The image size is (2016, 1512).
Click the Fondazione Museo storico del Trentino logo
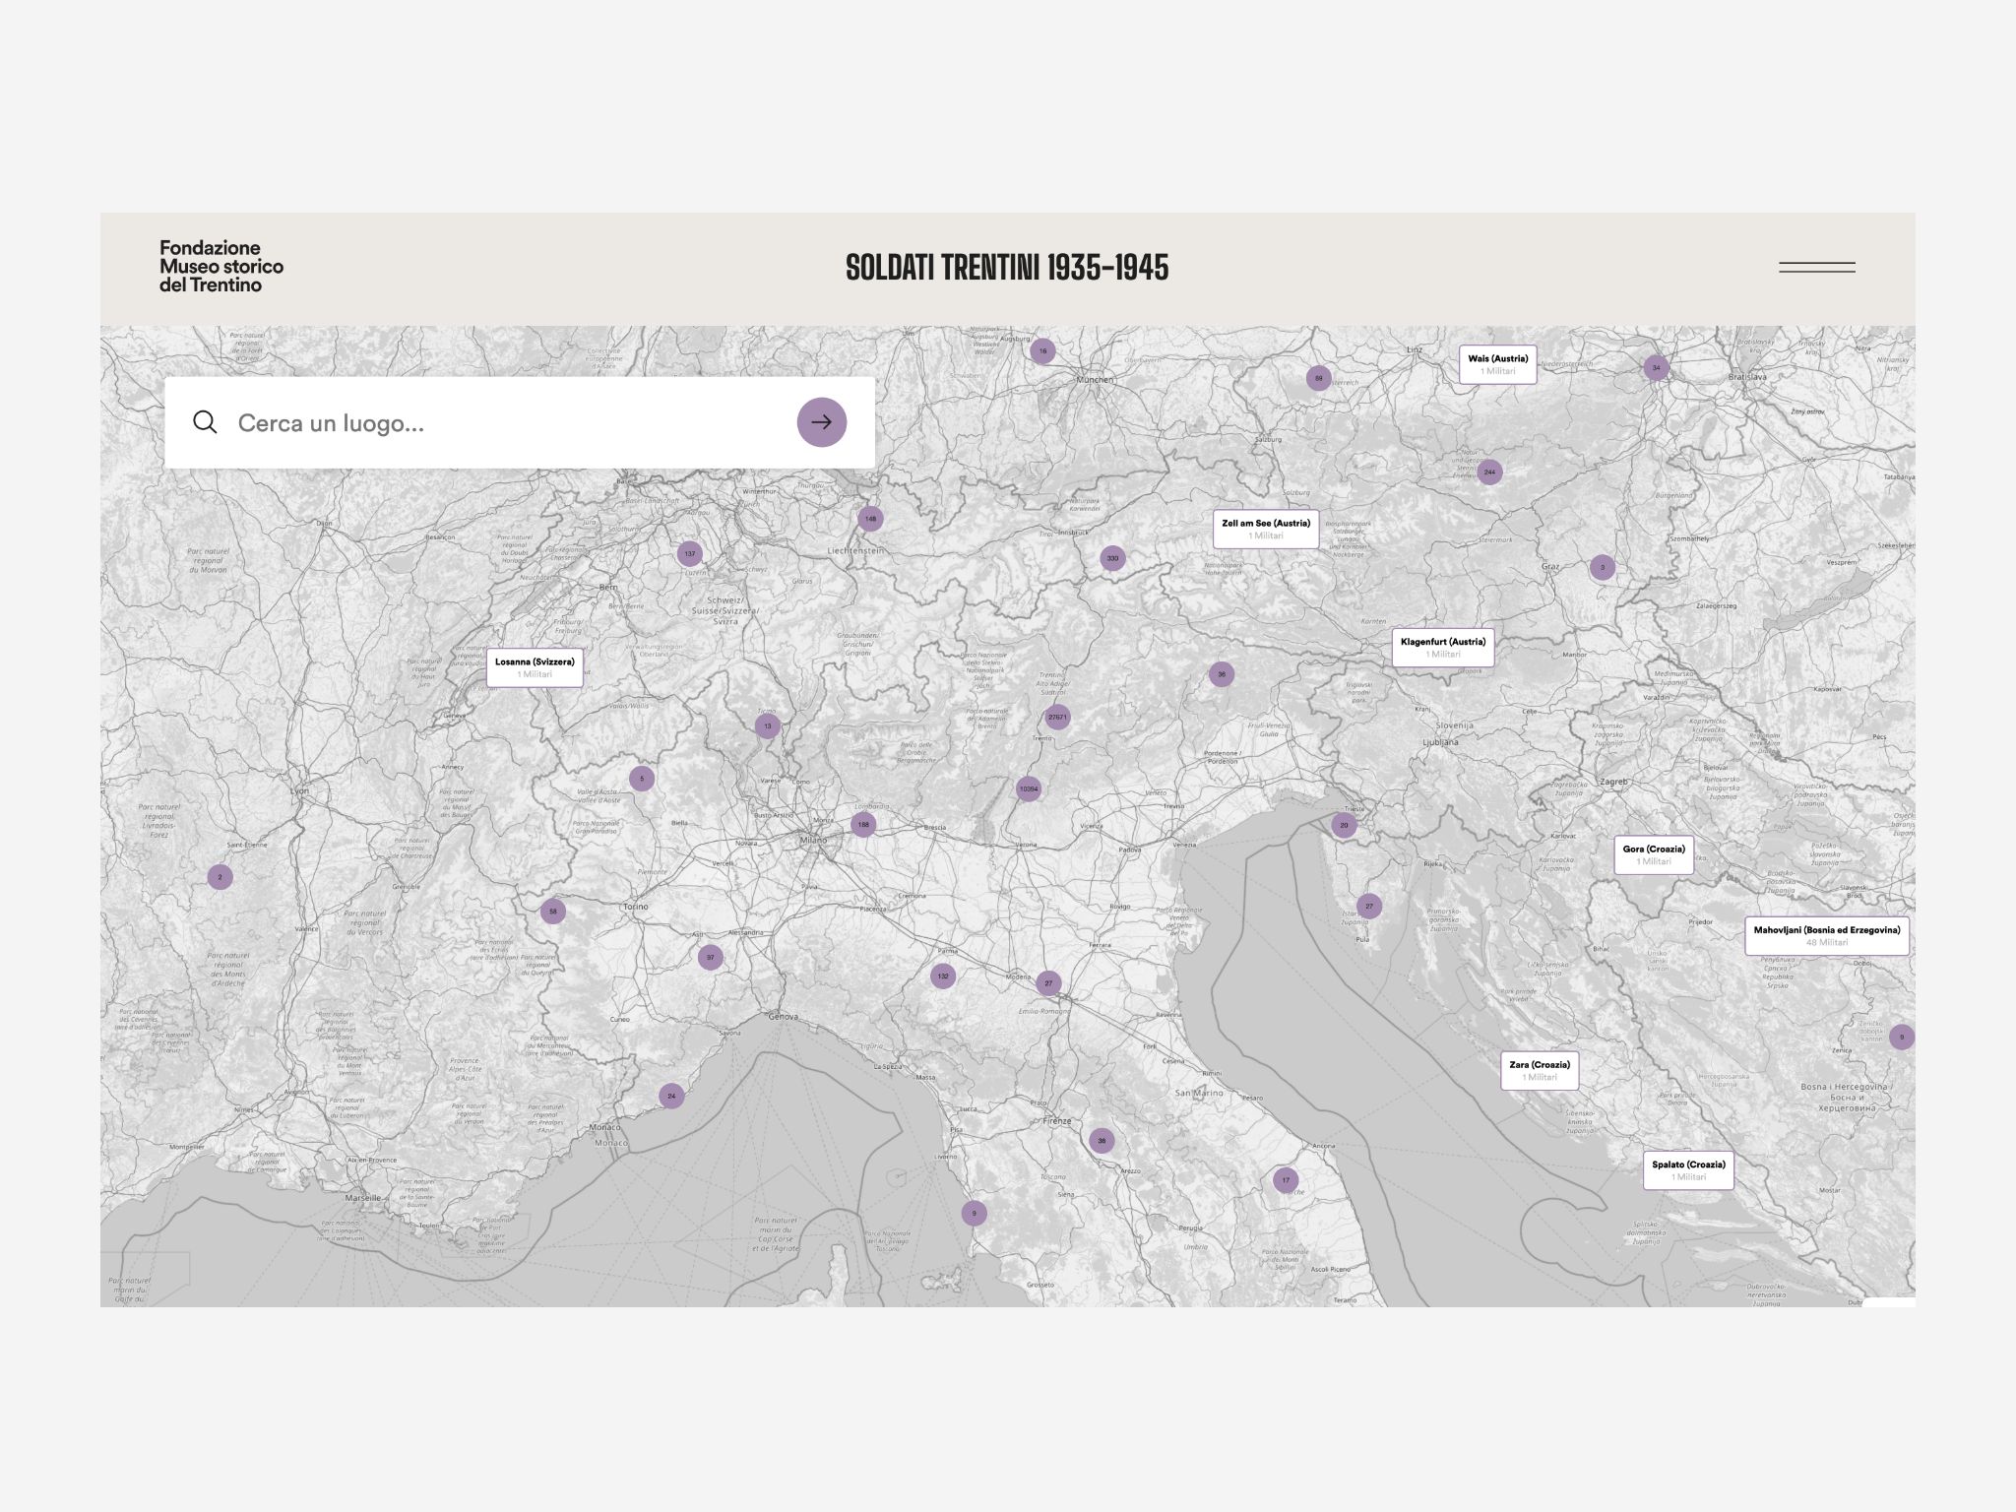(x=221, y=267)
